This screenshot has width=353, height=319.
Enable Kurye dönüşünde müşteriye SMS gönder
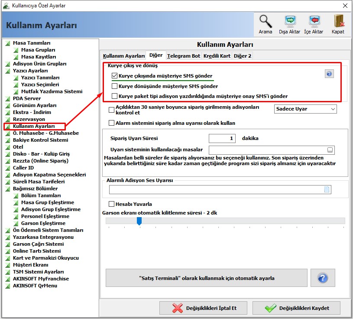(115, 86)
